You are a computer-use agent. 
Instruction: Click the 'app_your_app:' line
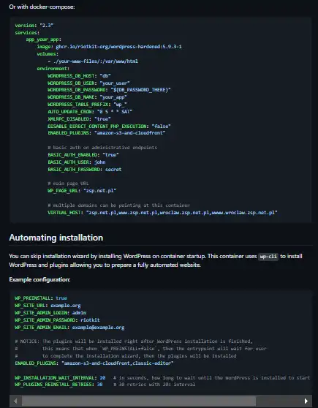pos(43,39)
